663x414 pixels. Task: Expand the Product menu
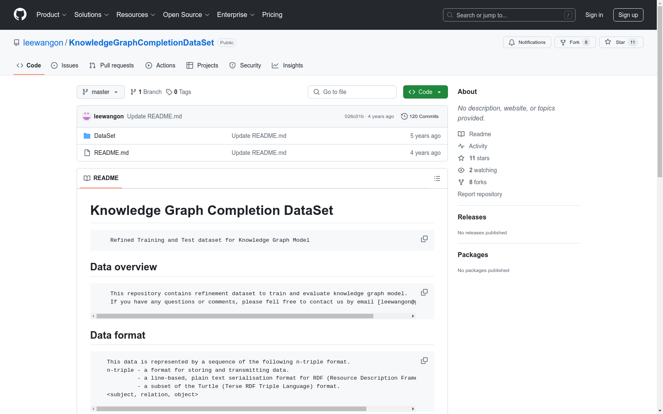coord(51,15)
